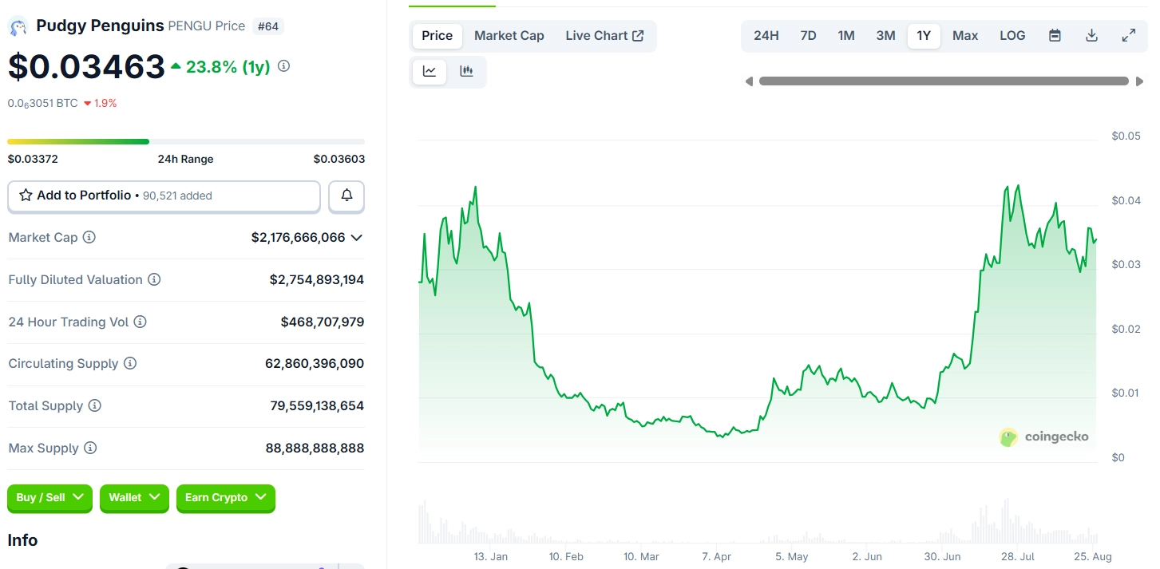
Task: Open the Live Chart link
Action: tap(604, 36)
